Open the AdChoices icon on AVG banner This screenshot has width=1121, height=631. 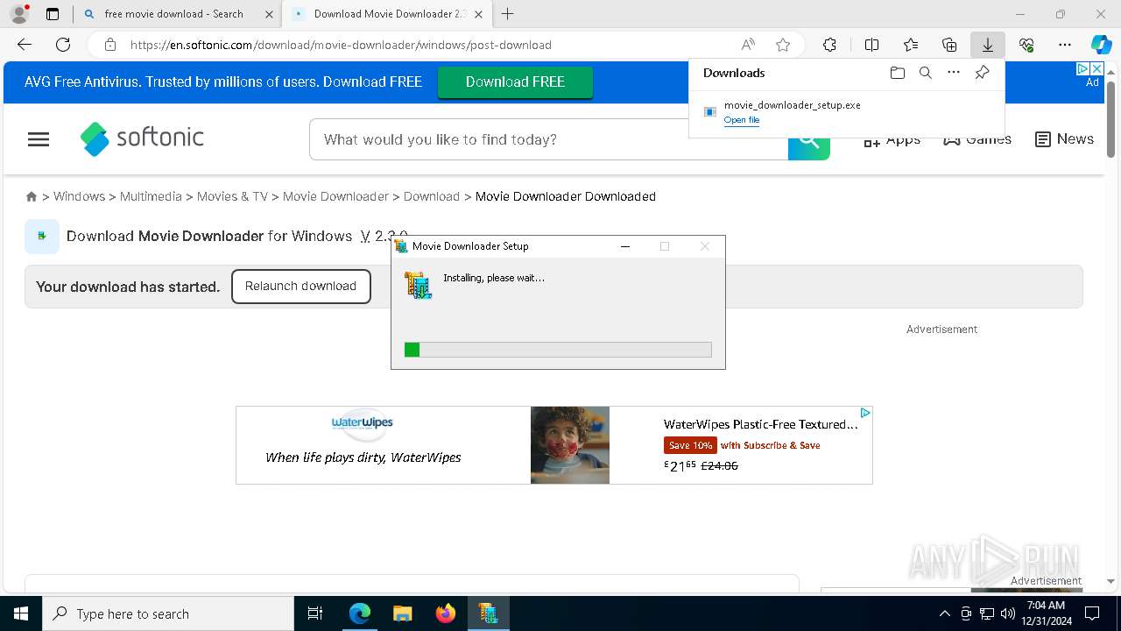1082,68
